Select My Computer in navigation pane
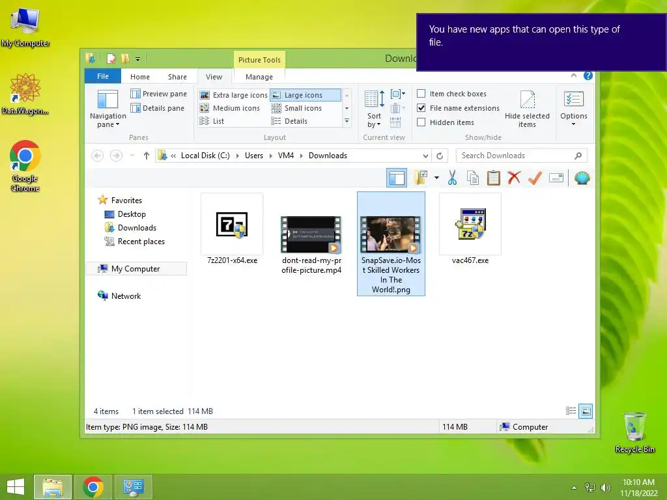 pos(135,269)
